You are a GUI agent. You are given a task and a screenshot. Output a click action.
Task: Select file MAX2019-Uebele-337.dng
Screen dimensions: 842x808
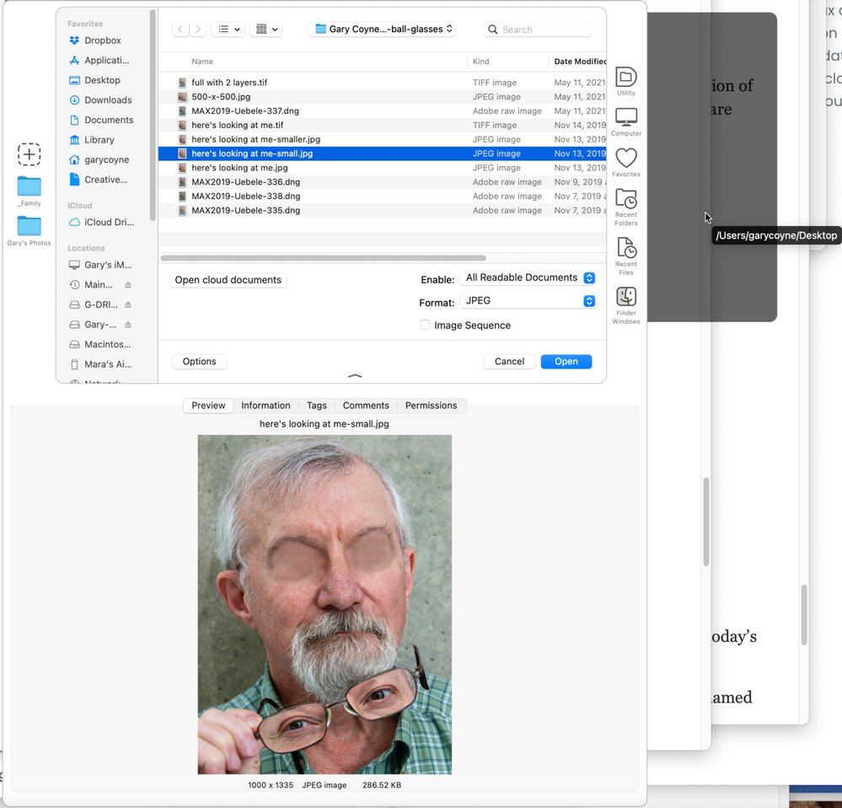(x=383, y=110)
